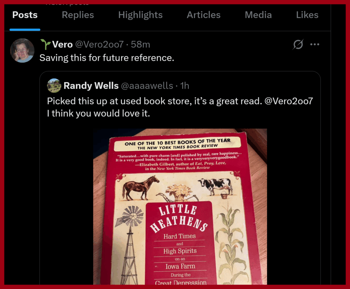Click the green seedling emoji beside Vero
The width and height of the screenshot is (350, 289).
(x=45, y=44)
